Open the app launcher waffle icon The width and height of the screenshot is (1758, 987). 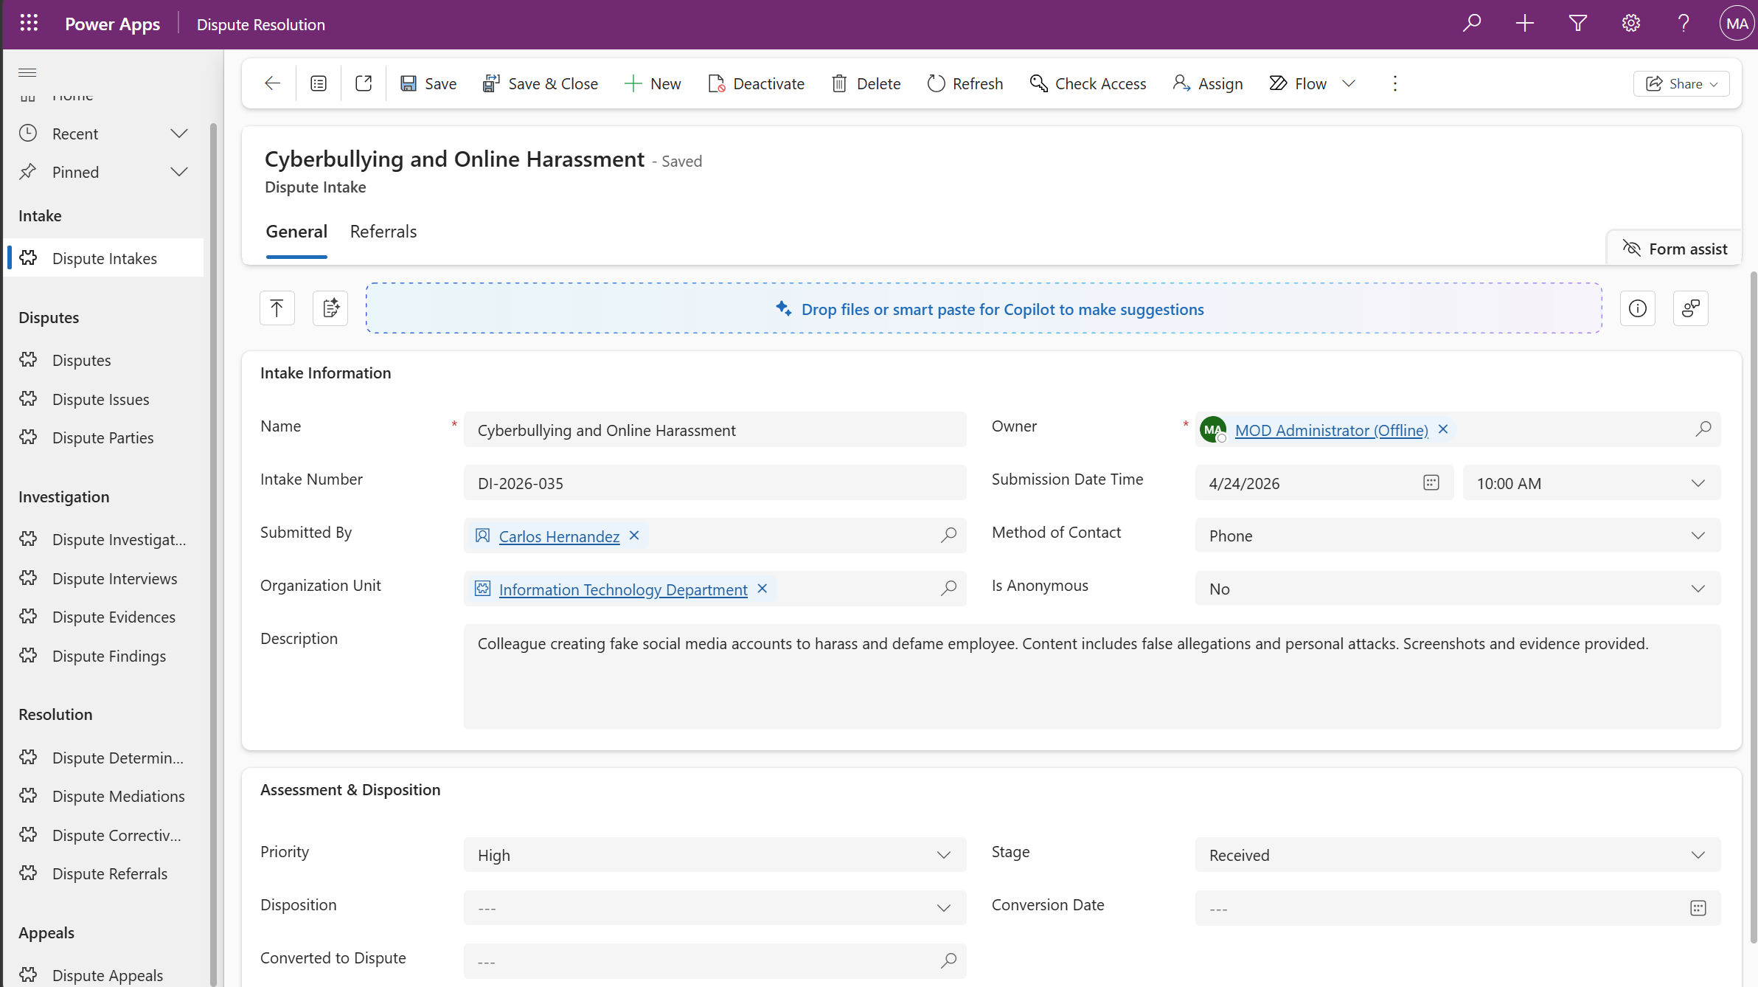29,24
